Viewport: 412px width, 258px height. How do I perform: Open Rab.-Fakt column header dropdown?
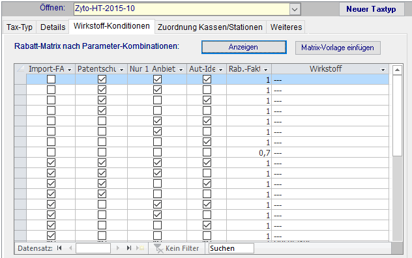(265, 70)
